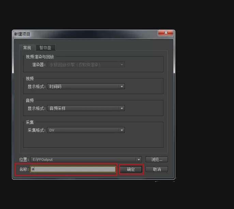Expand the 视频 显示格式 时间码 dropdown
This screenshot has height=209, width=234.
86,87
